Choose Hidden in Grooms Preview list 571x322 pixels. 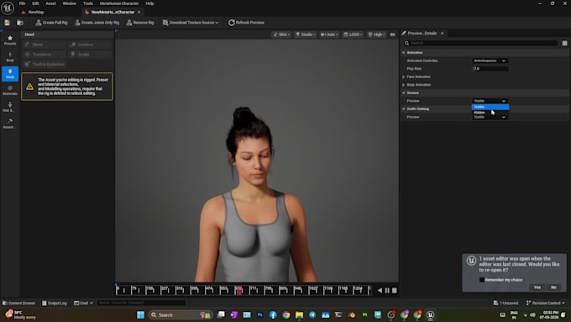click(490, 113)
